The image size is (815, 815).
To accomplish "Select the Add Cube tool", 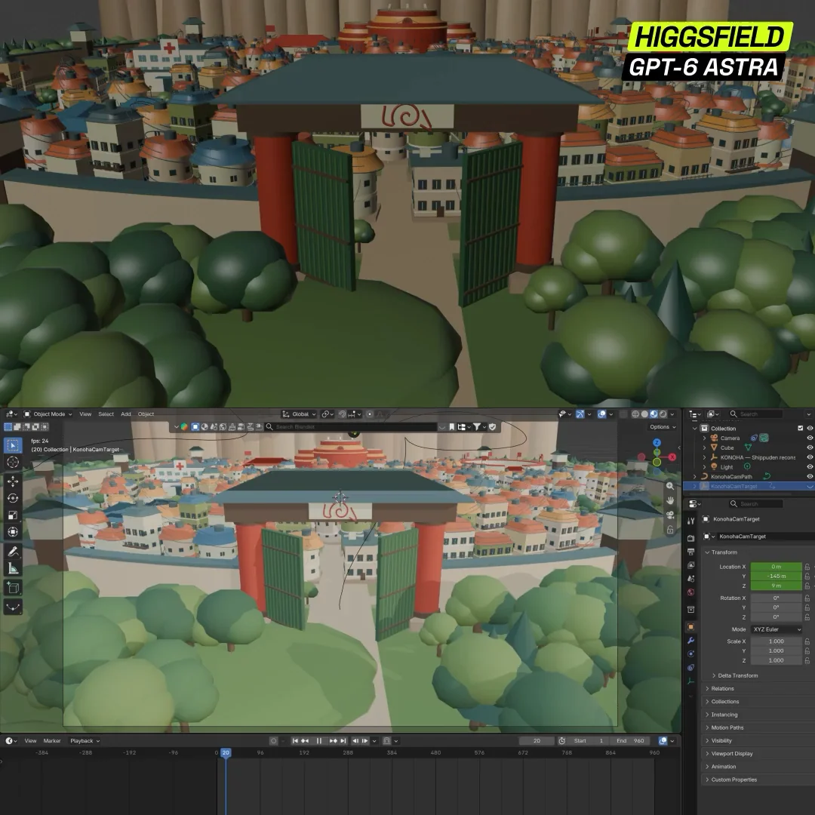I will 13,588.
